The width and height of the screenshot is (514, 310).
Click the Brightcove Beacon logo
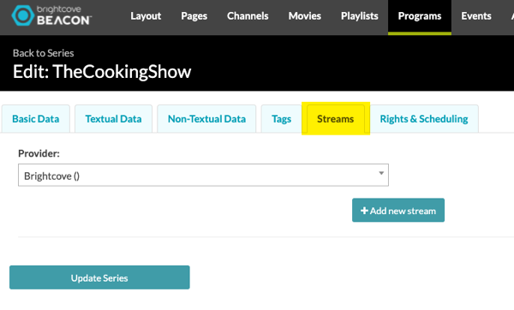(51, 15)
